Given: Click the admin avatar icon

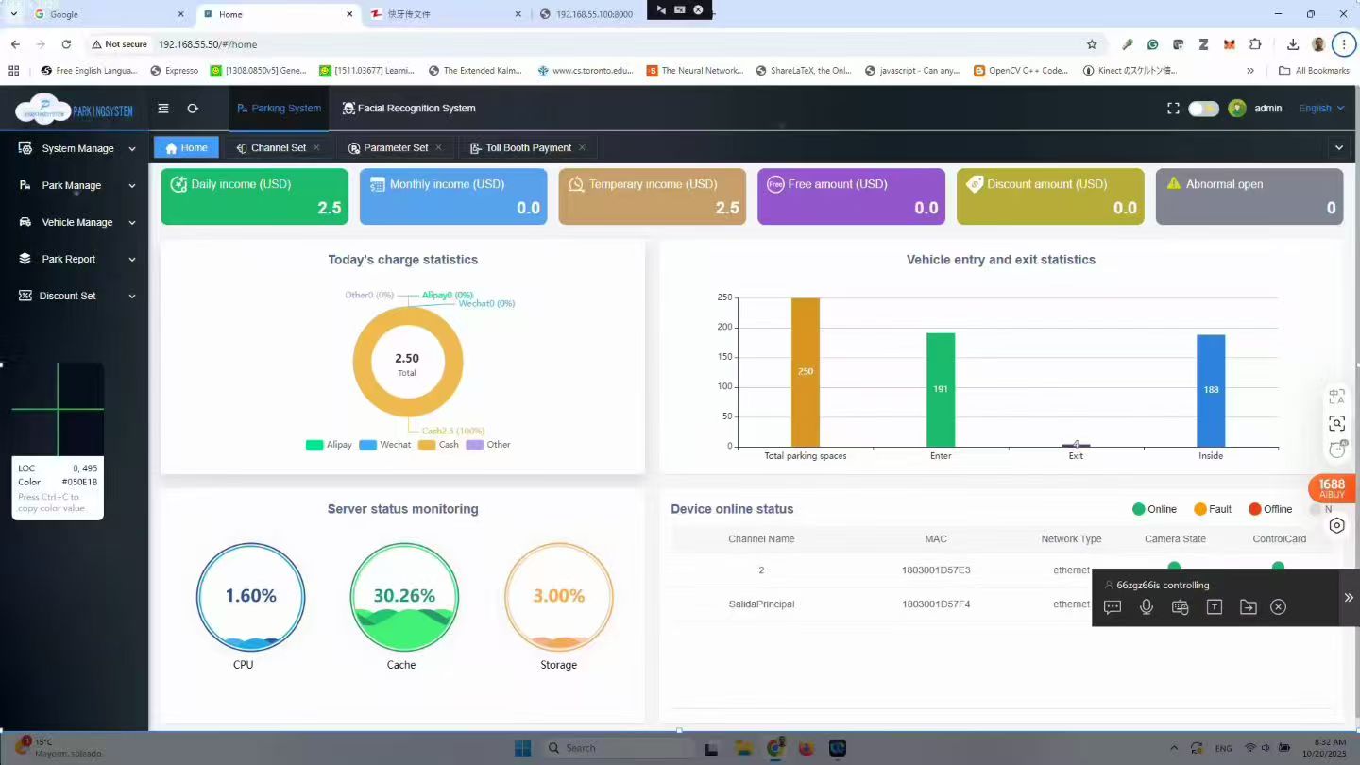Looking at the screenshot, I should pyautogui.click(x=1237, y=109).
